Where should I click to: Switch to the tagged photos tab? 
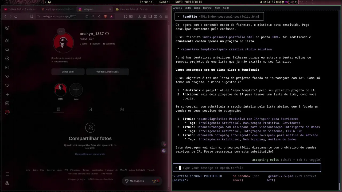(x=122, y=109)
